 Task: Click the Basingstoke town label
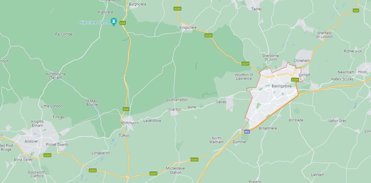point(282,86)
